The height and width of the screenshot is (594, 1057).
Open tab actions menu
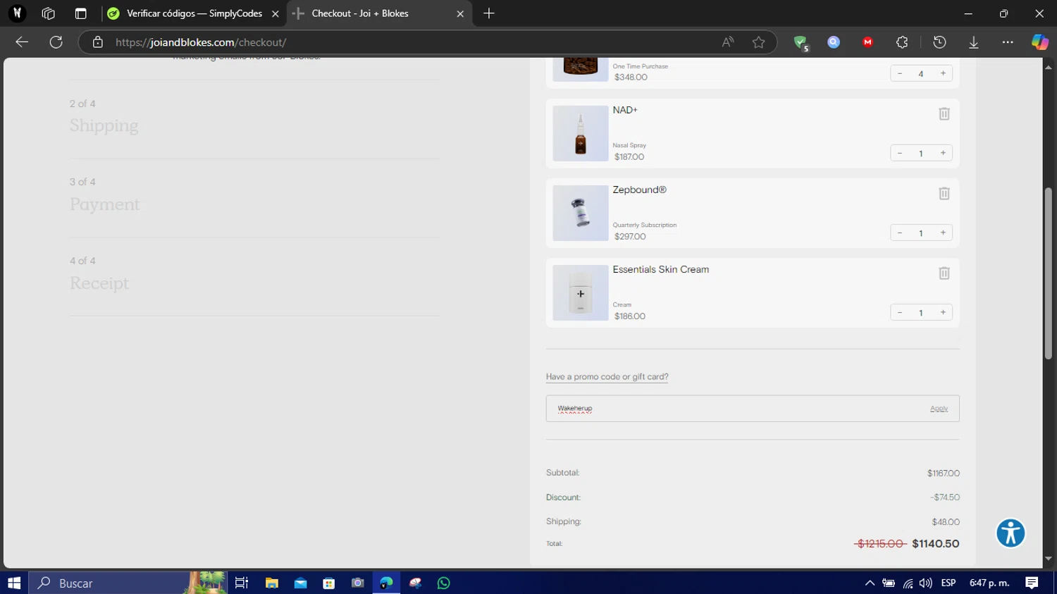[80, 13]
